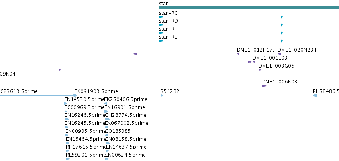Open the DME1-006K03 feature label

coord(280,82)
